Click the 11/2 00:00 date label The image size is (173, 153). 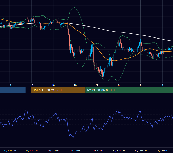tap(119, 150)
